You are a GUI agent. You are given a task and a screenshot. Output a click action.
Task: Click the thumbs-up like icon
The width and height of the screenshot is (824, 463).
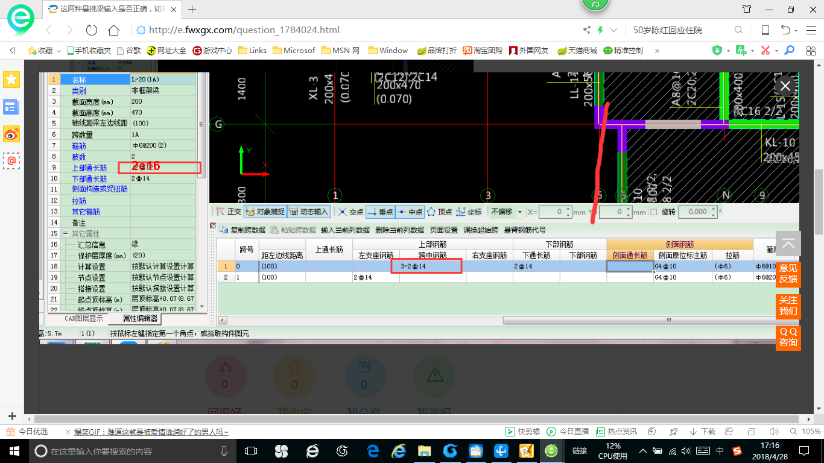(224, 367)
